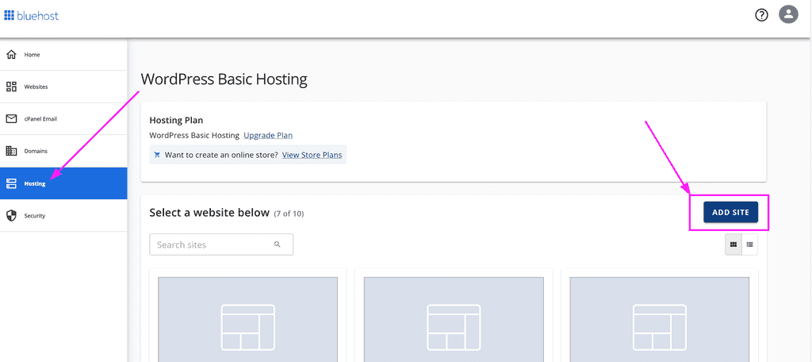This screenshot has height=362, width=812.
Task: Open the Upgrade Plan link
Action: pos(268,136)
